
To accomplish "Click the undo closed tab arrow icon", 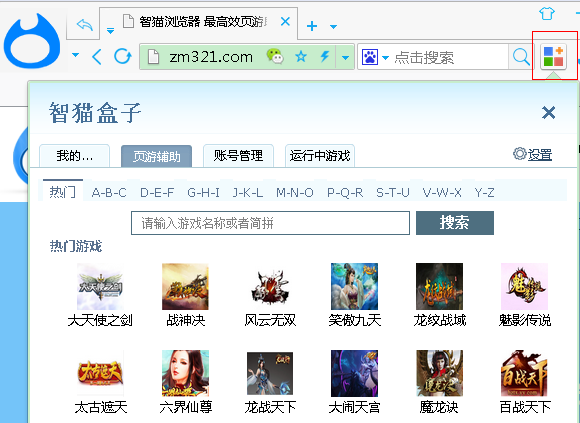I will [84, 25].
